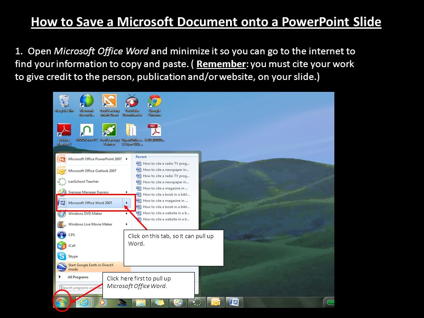Launch Internet Explorer from the taskbar

click(84, 302)
